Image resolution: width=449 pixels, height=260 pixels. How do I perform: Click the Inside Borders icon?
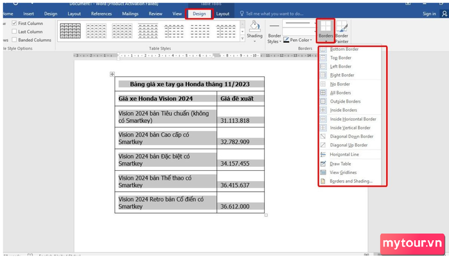323,110
